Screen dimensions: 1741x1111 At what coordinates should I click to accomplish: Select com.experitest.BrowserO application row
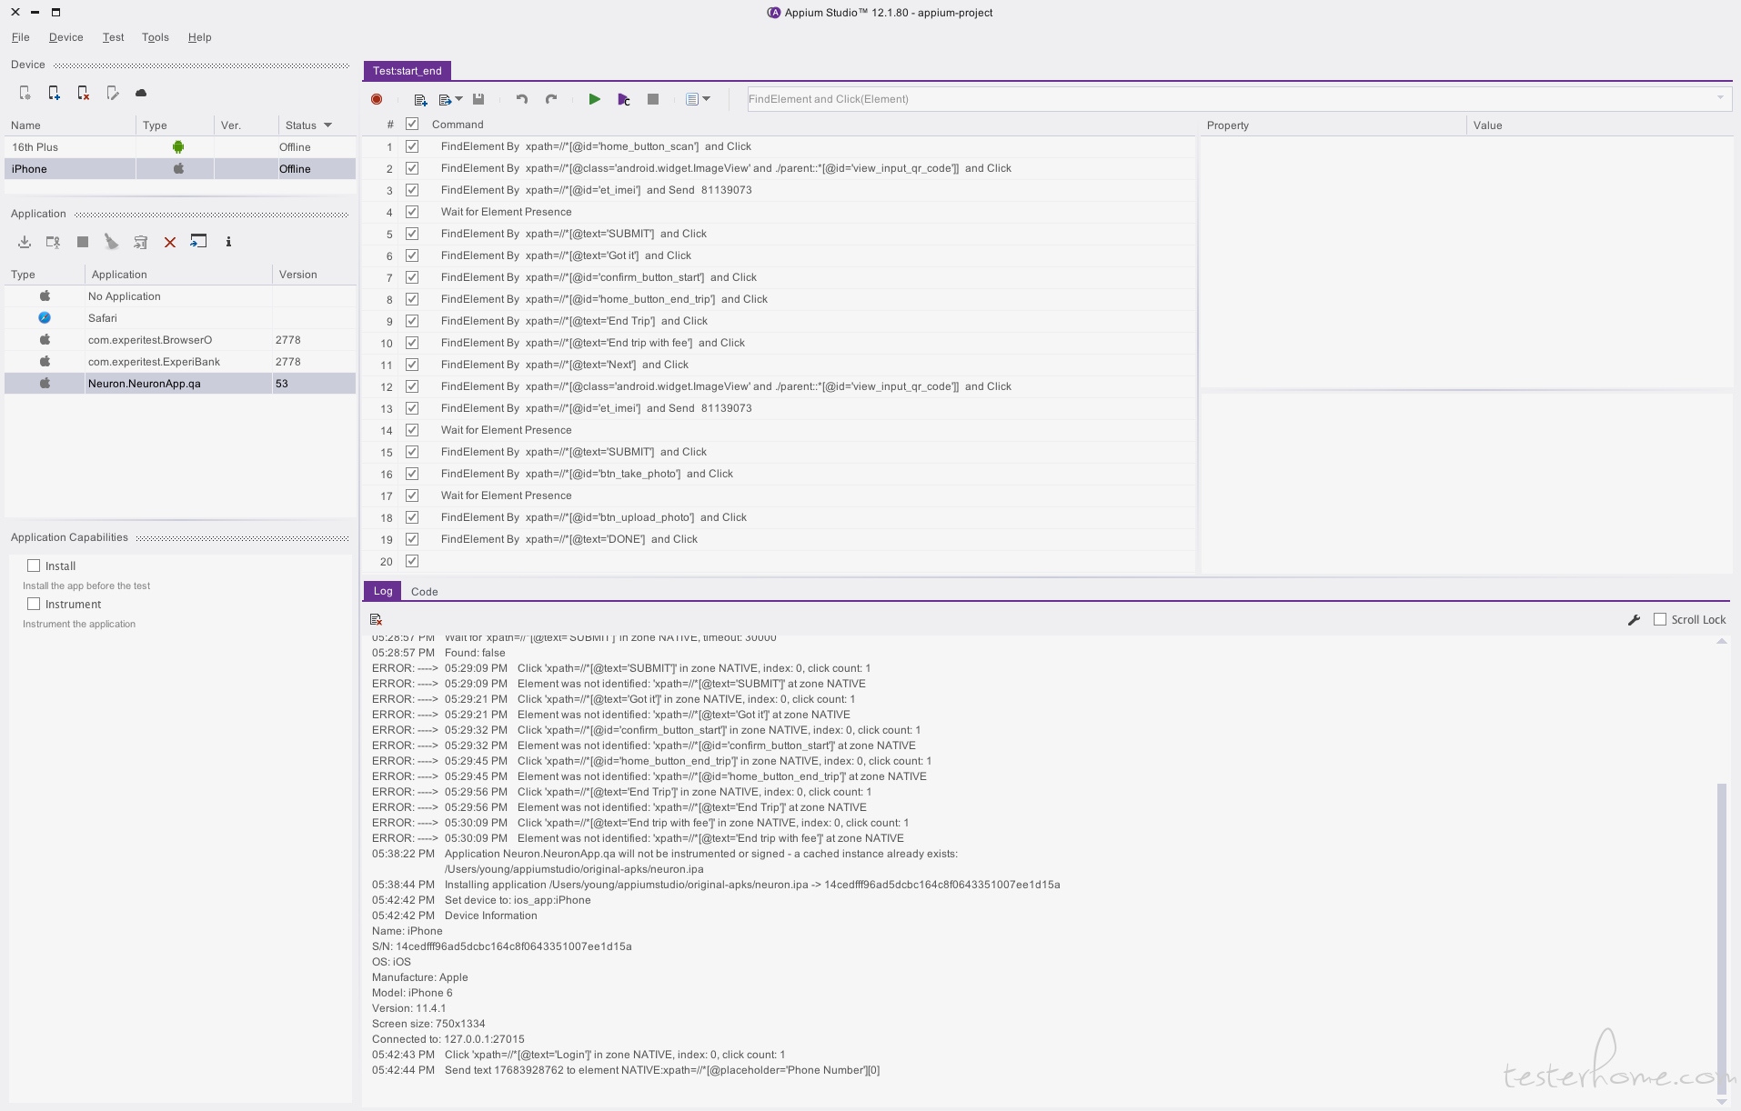tap(180, 340)
